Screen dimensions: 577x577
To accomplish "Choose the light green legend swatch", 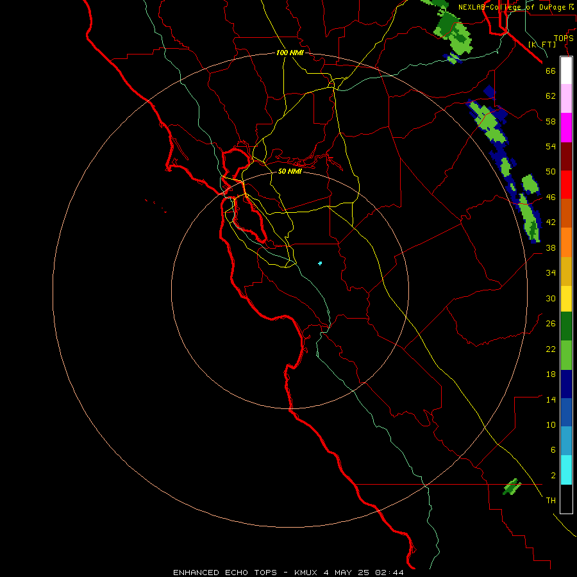I will tap(566, 355).
